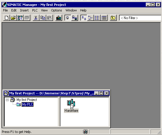Image resolution: width=162 pixels, height=135 pixels.
Task: Close the SIMATIC Manager window
Action: pyautogui.click(x=158, y=5)
